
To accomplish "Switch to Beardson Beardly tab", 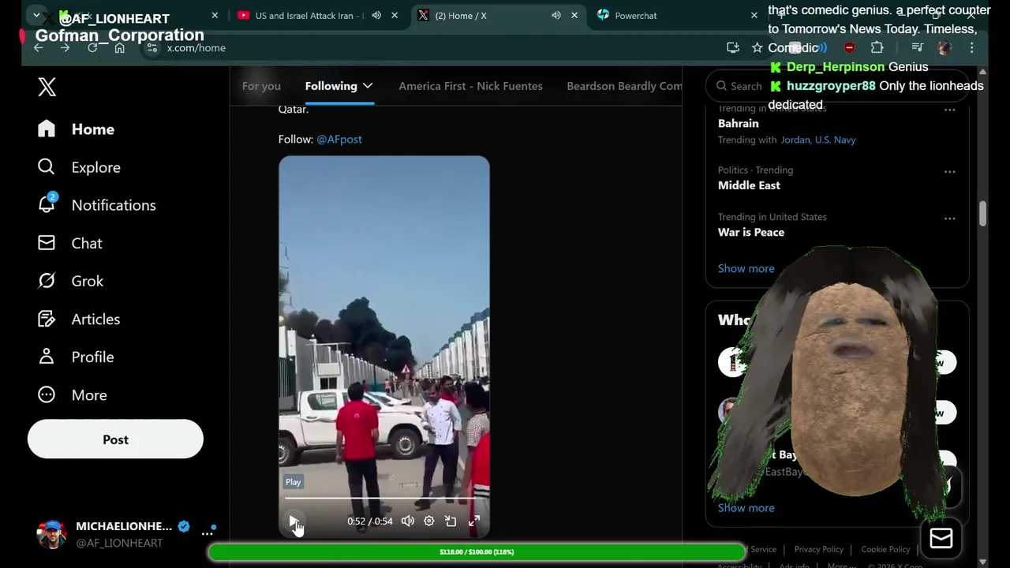I will (624, 86).
